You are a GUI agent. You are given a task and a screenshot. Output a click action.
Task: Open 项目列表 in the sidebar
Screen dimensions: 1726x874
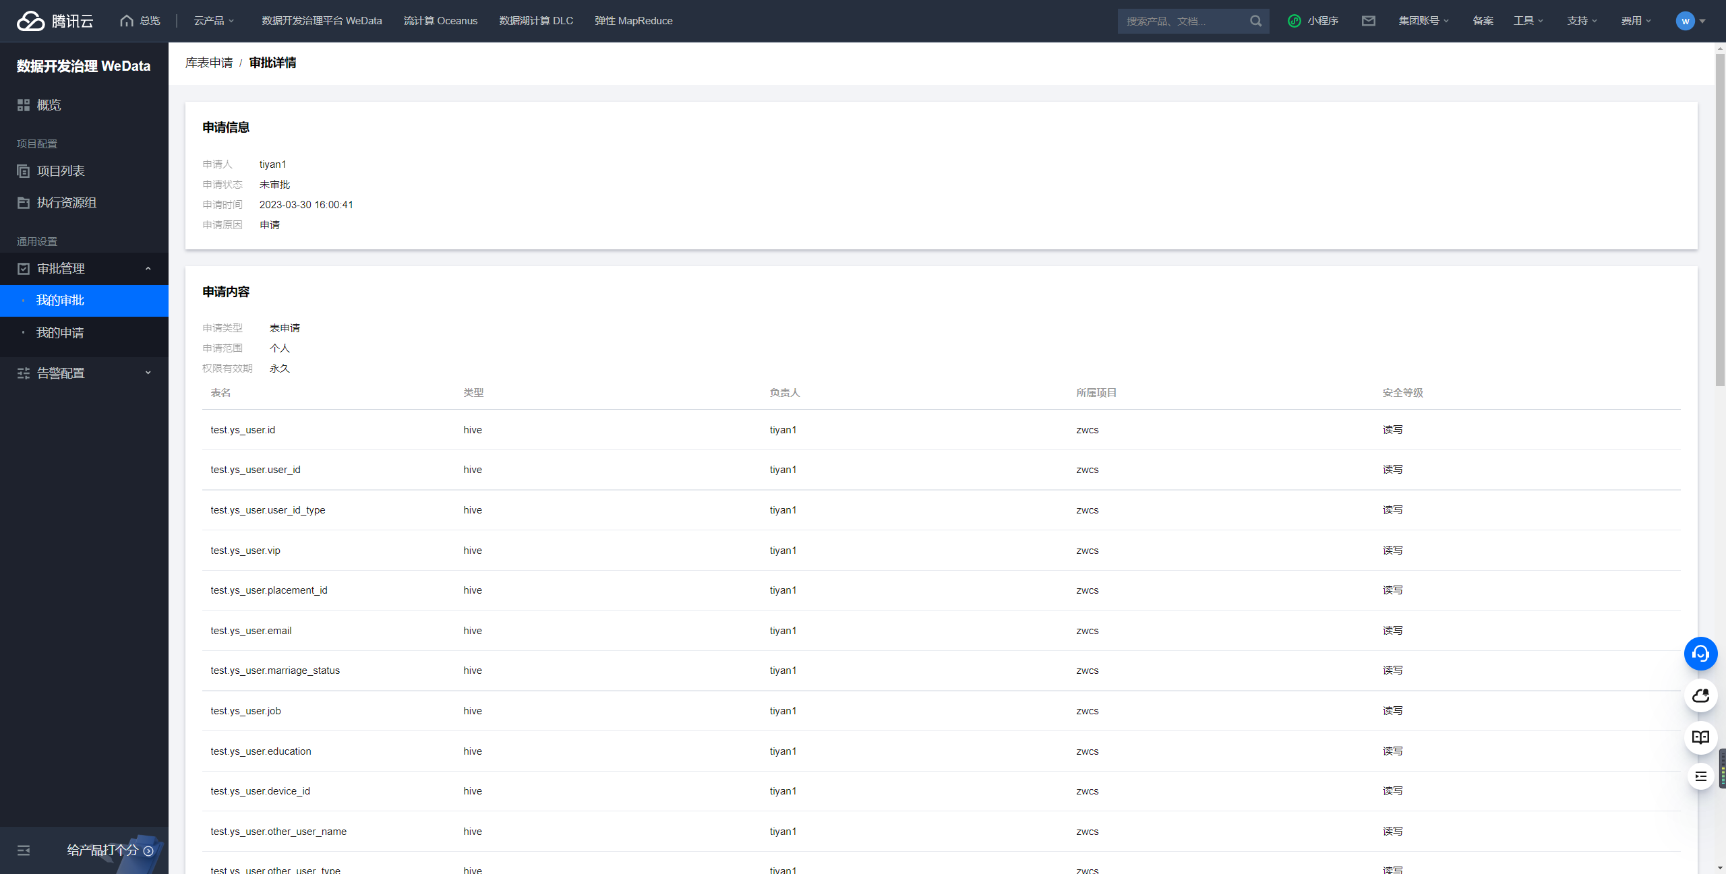click(61, 171)
